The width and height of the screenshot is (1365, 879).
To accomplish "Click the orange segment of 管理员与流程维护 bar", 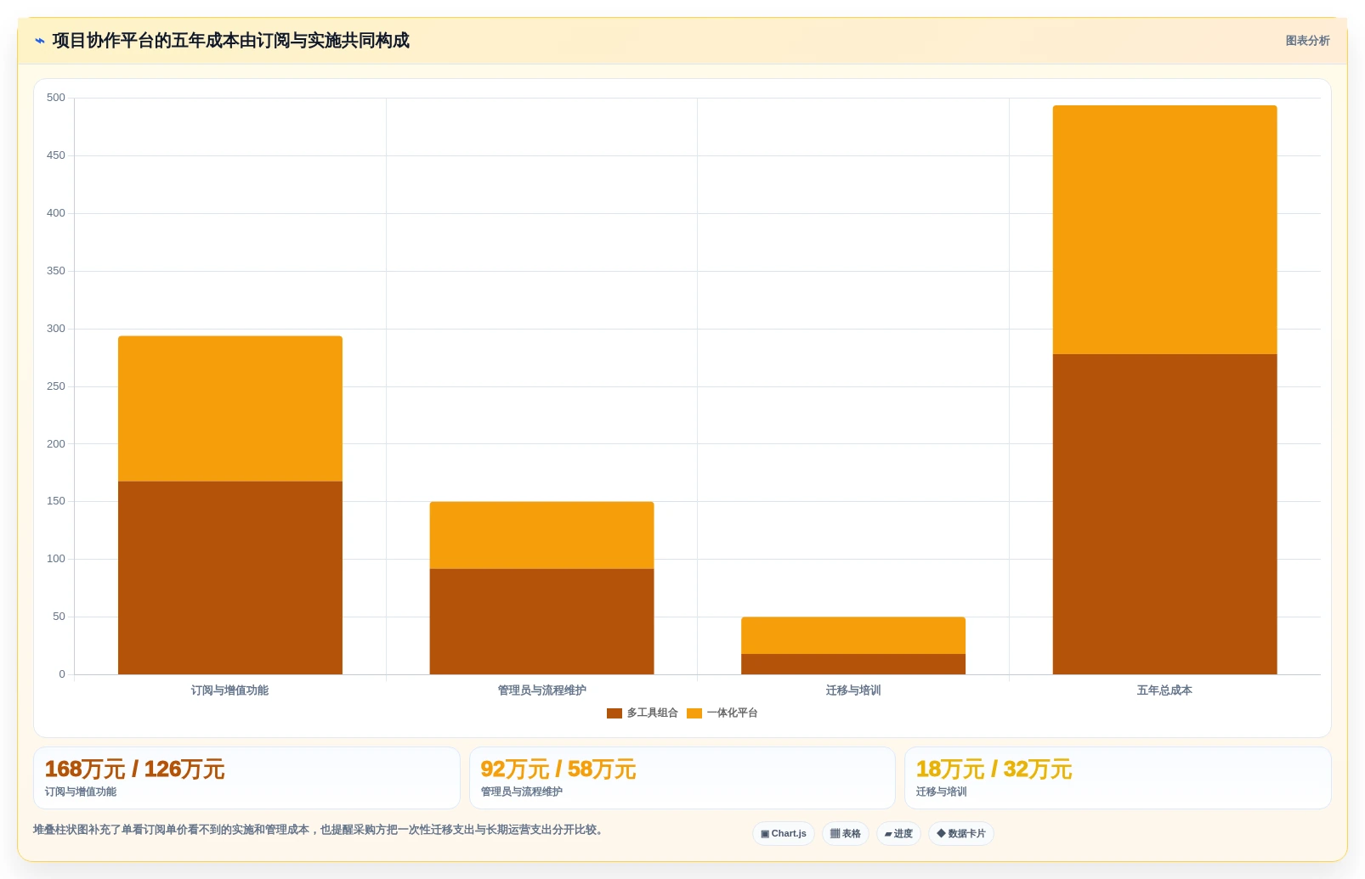I will point(541,535).
